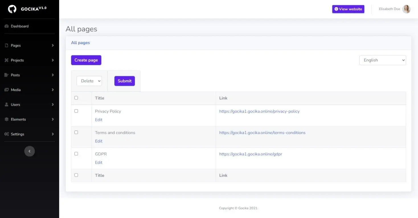Screen dimensions: 418x218
Task: Open the Delete bulk action dropdown
Action: [89, 81]
